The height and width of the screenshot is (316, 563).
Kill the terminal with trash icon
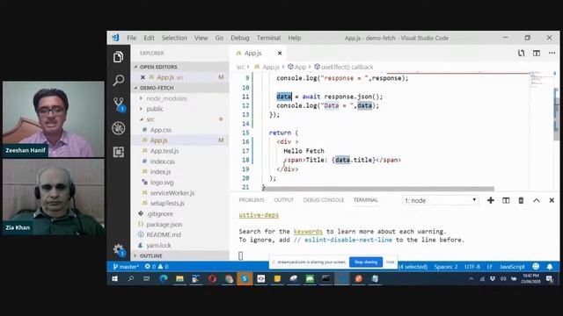(521, 200)
